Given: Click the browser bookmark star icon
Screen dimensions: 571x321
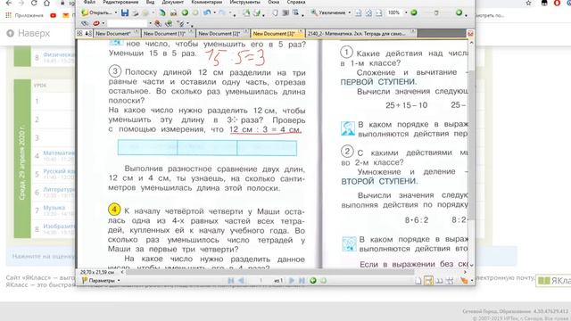Looking at the screenshot, I should [x=528, y=3].
